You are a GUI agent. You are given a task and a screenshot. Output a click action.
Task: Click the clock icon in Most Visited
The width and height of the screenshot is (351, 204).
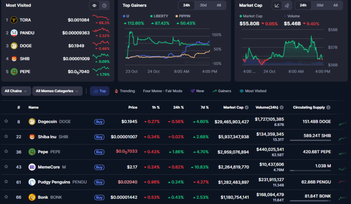[x=104, y=5]
